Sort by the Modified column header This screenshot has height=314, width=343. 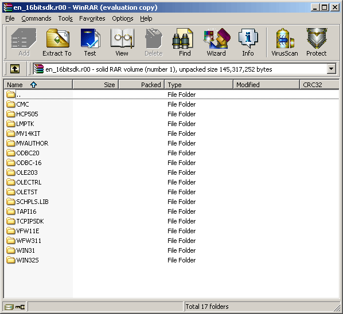[x=266, y=85]
